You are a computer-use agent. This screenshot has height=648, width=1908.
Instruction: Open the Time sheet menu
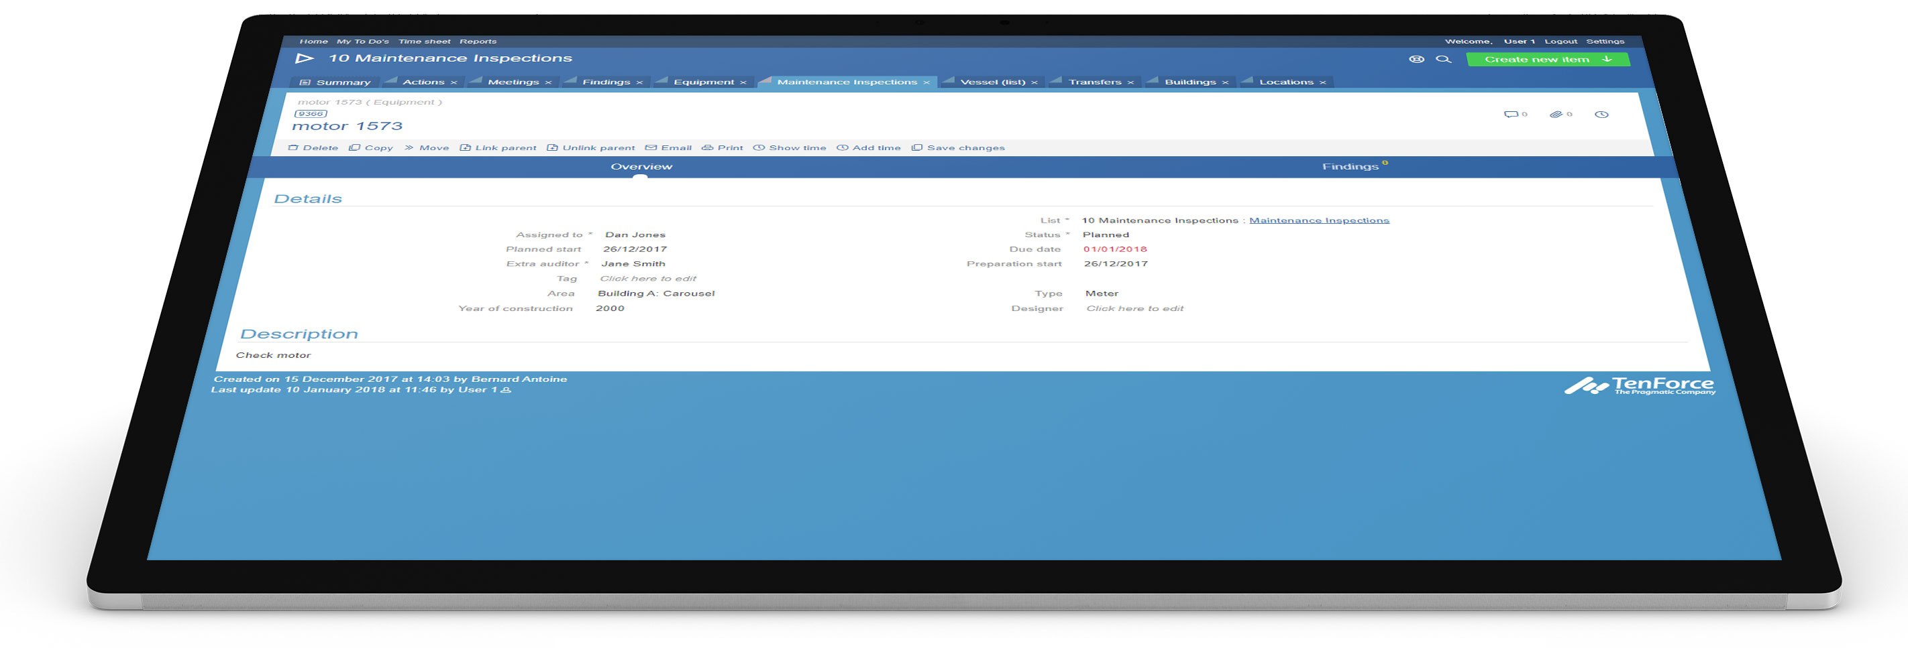(424, 42)
